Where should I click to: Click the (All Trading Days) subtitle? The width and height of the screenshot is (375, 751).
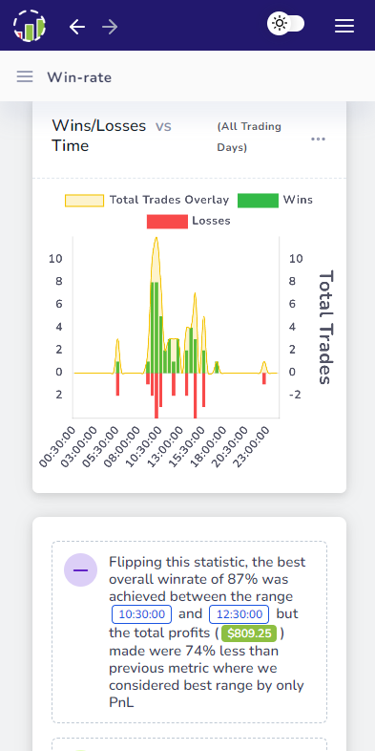coord(249,137)
